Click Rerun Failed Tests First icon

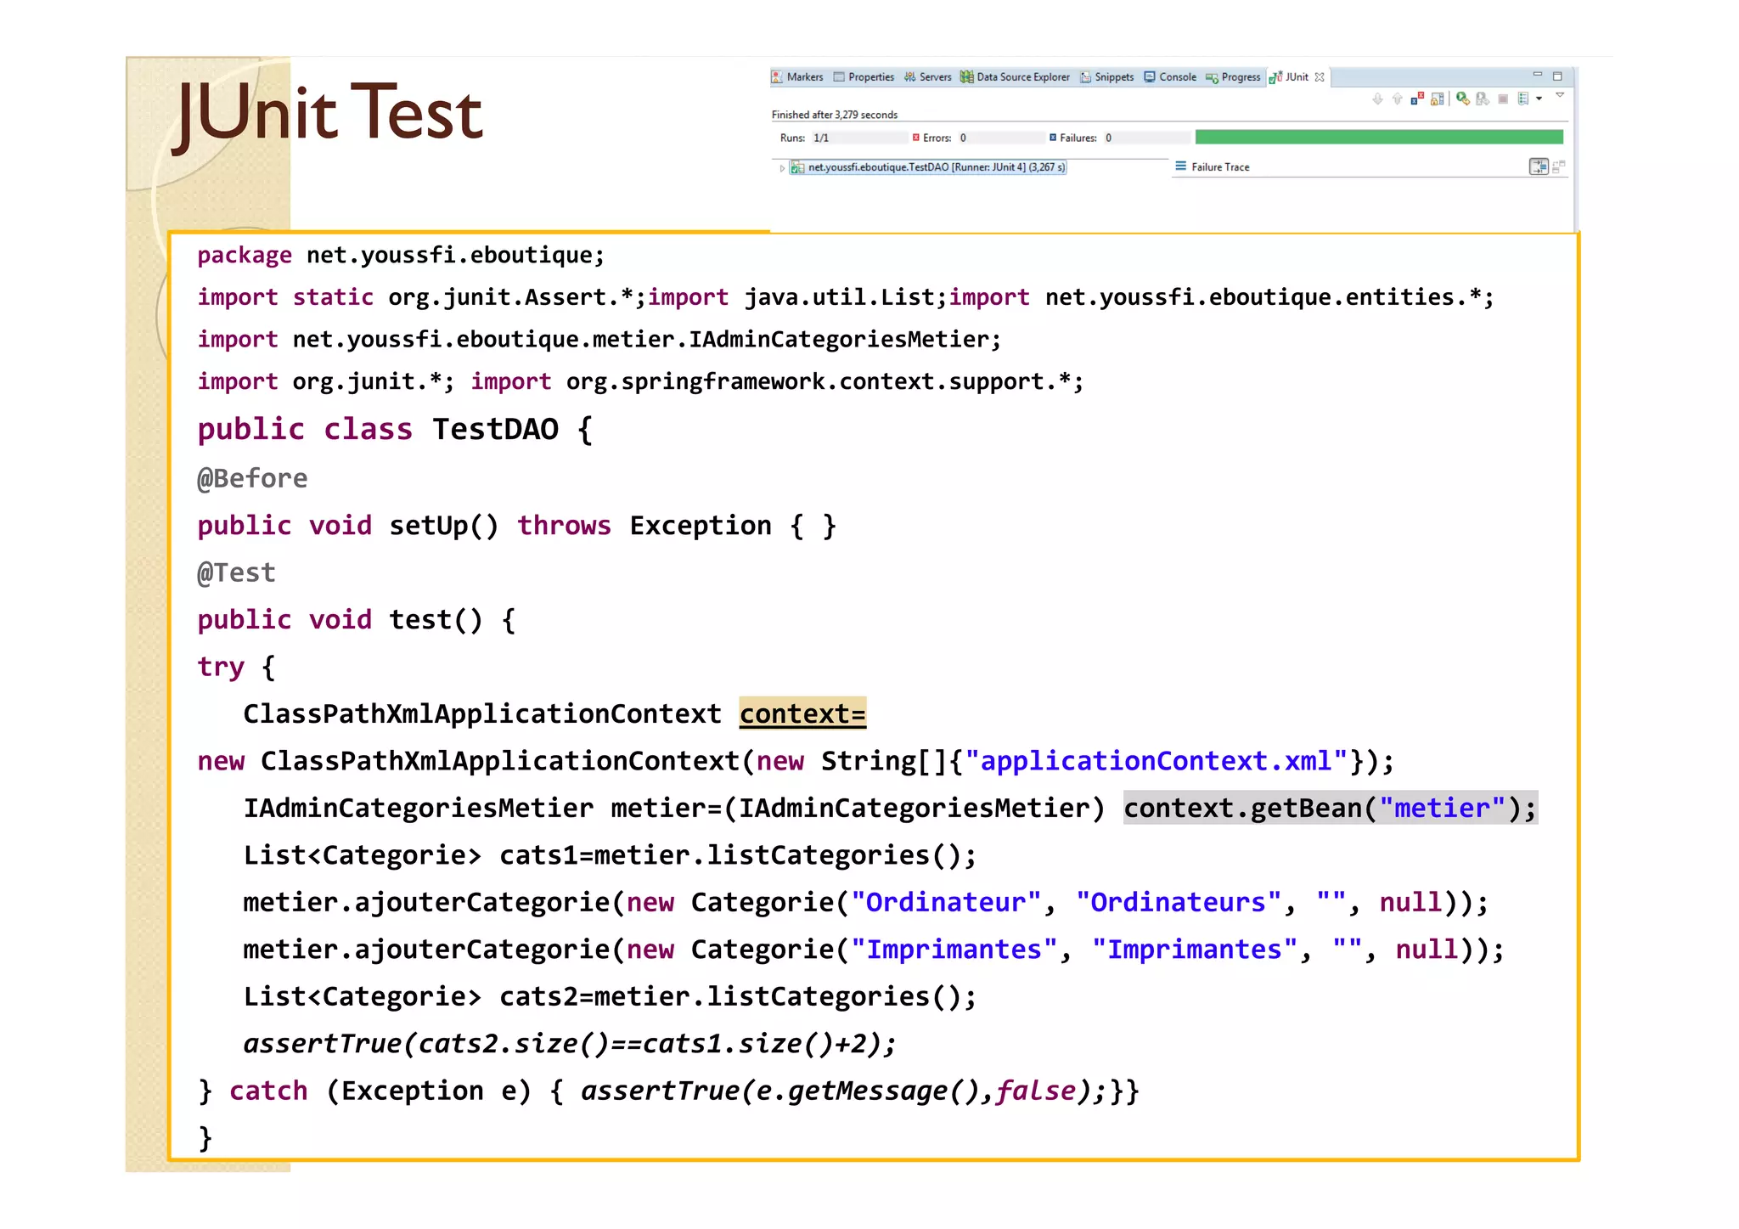point(1483,99)
